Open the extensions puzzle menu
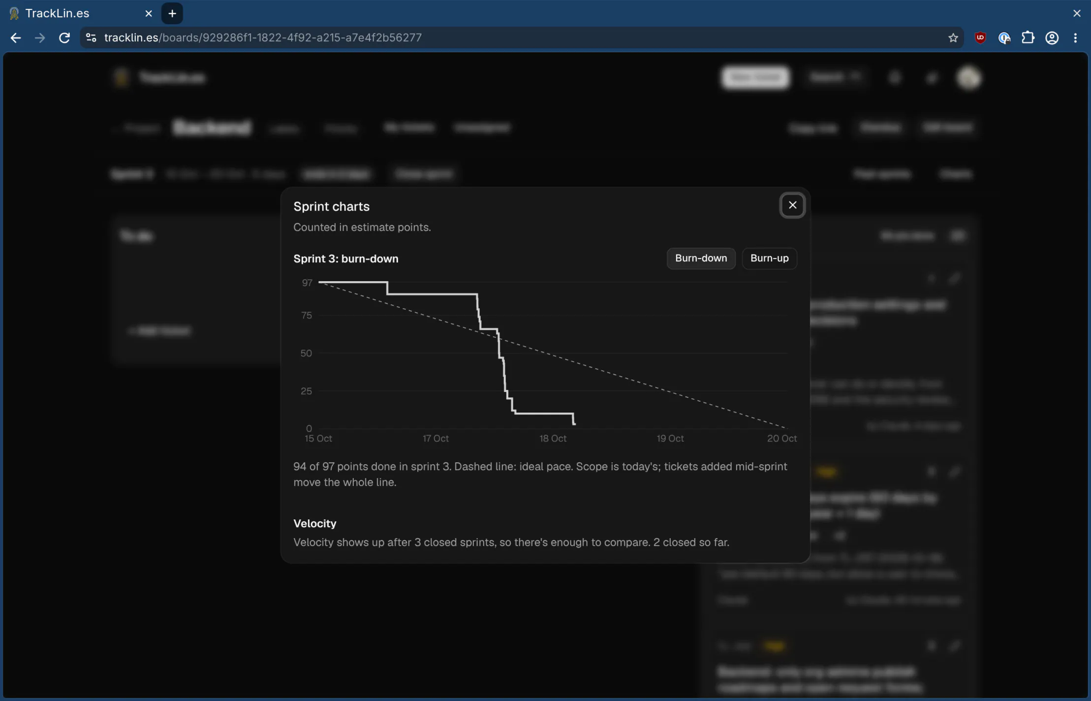 (1028, 38)
